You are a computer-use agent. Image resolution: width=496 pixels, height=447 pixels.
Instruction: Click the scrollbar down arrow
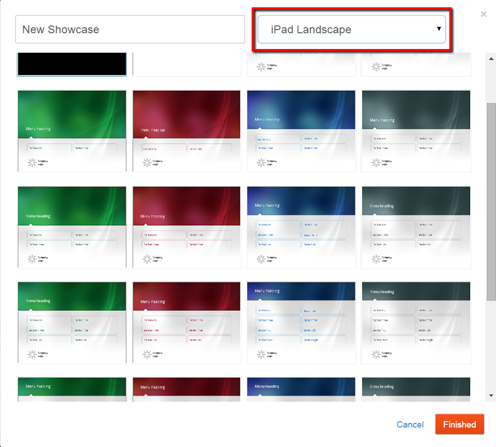pos(490,393)
